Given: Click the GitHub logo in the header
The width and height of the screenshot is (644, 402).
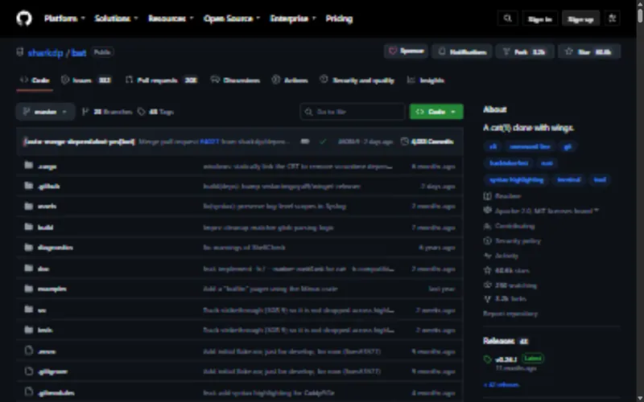Looking at the screenshot, I should click(24, 18).
